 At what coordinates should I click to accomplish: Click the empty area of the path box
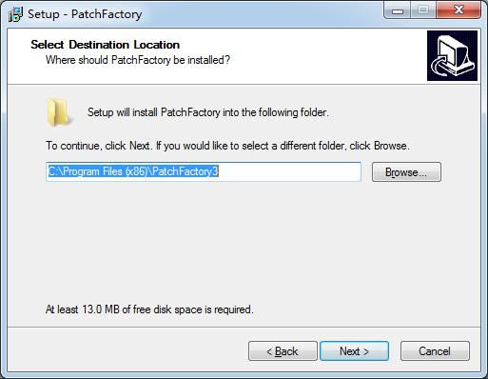tap(289, 171)
